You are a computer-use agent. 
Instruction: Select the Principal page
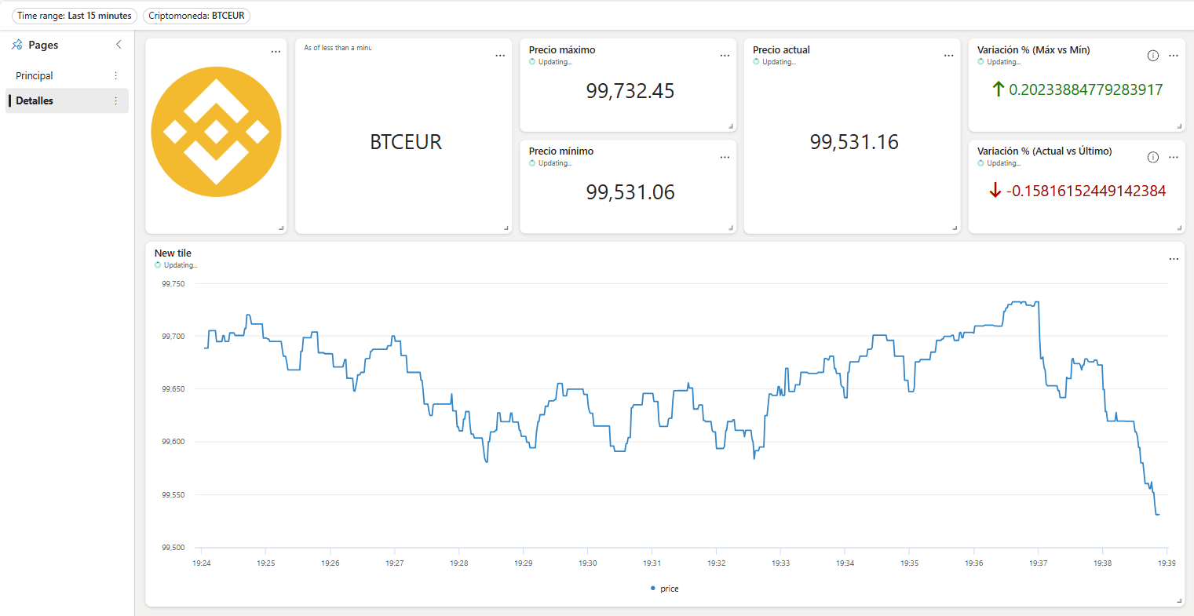[33, 75]
